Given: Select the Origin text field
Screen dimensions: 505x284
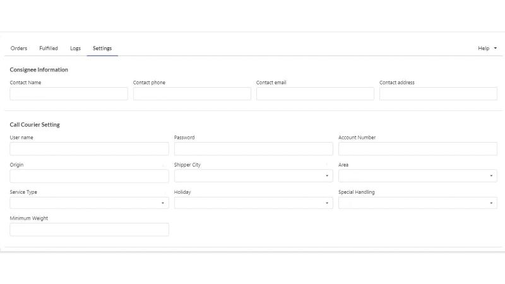Looking at the screenshot, I should 89,176.
